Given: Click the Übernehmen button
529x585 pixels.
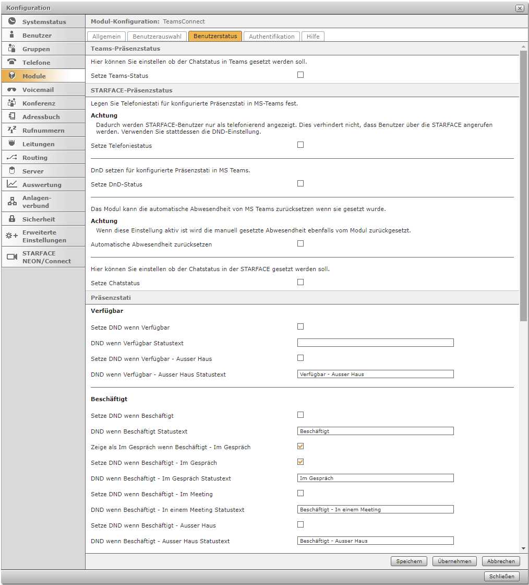Looking at the screenshot, I should (x=454, y=561).
